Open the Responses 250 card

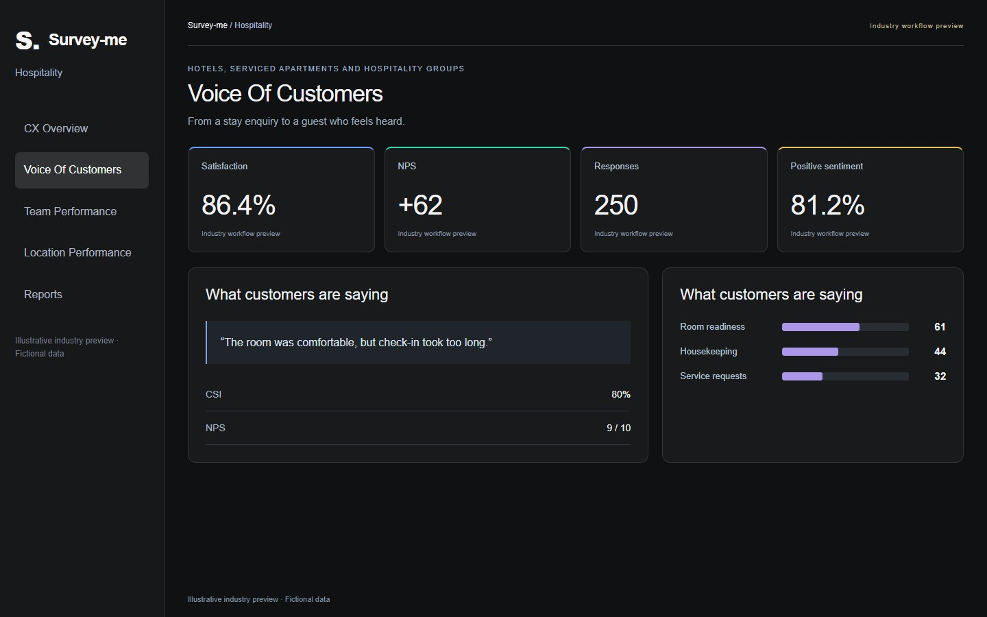tap(674, 199)
